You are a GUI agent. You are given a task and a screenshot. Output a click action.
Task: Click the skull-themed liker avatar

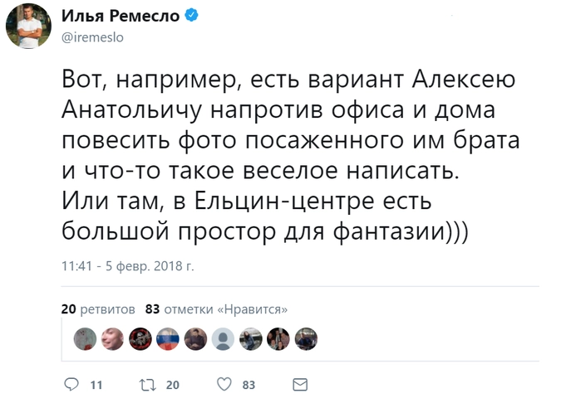click(140, 338)
